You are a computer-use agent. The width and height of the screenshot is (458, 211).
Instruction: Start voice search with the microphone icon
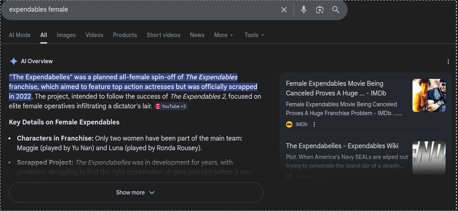(x=304, y=10)
